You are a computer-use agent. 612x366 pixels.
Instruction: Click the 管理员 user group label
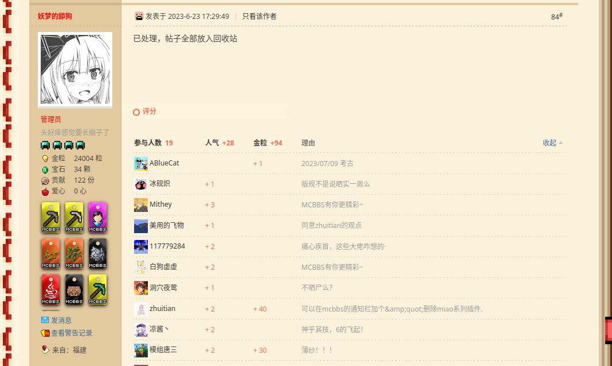tap(50, 119)
